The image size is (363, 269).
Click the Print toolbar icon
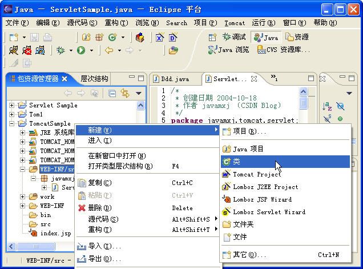coord(48,37)
